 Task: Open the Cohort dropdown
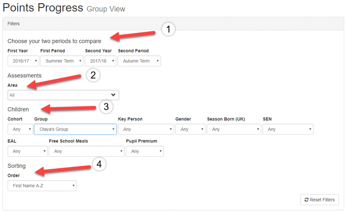[20, 129]
